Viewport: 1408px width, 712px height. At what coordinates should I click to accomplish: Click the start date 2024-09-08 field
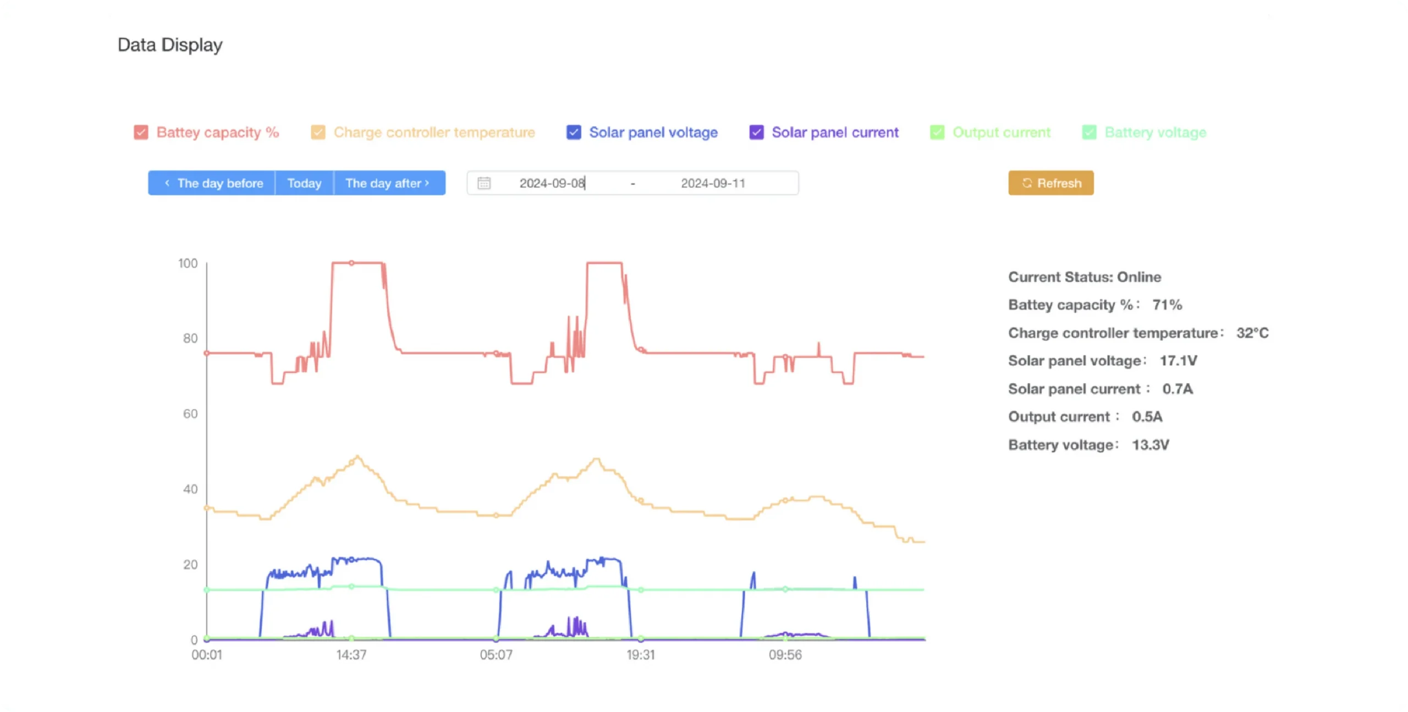[552, 183]
